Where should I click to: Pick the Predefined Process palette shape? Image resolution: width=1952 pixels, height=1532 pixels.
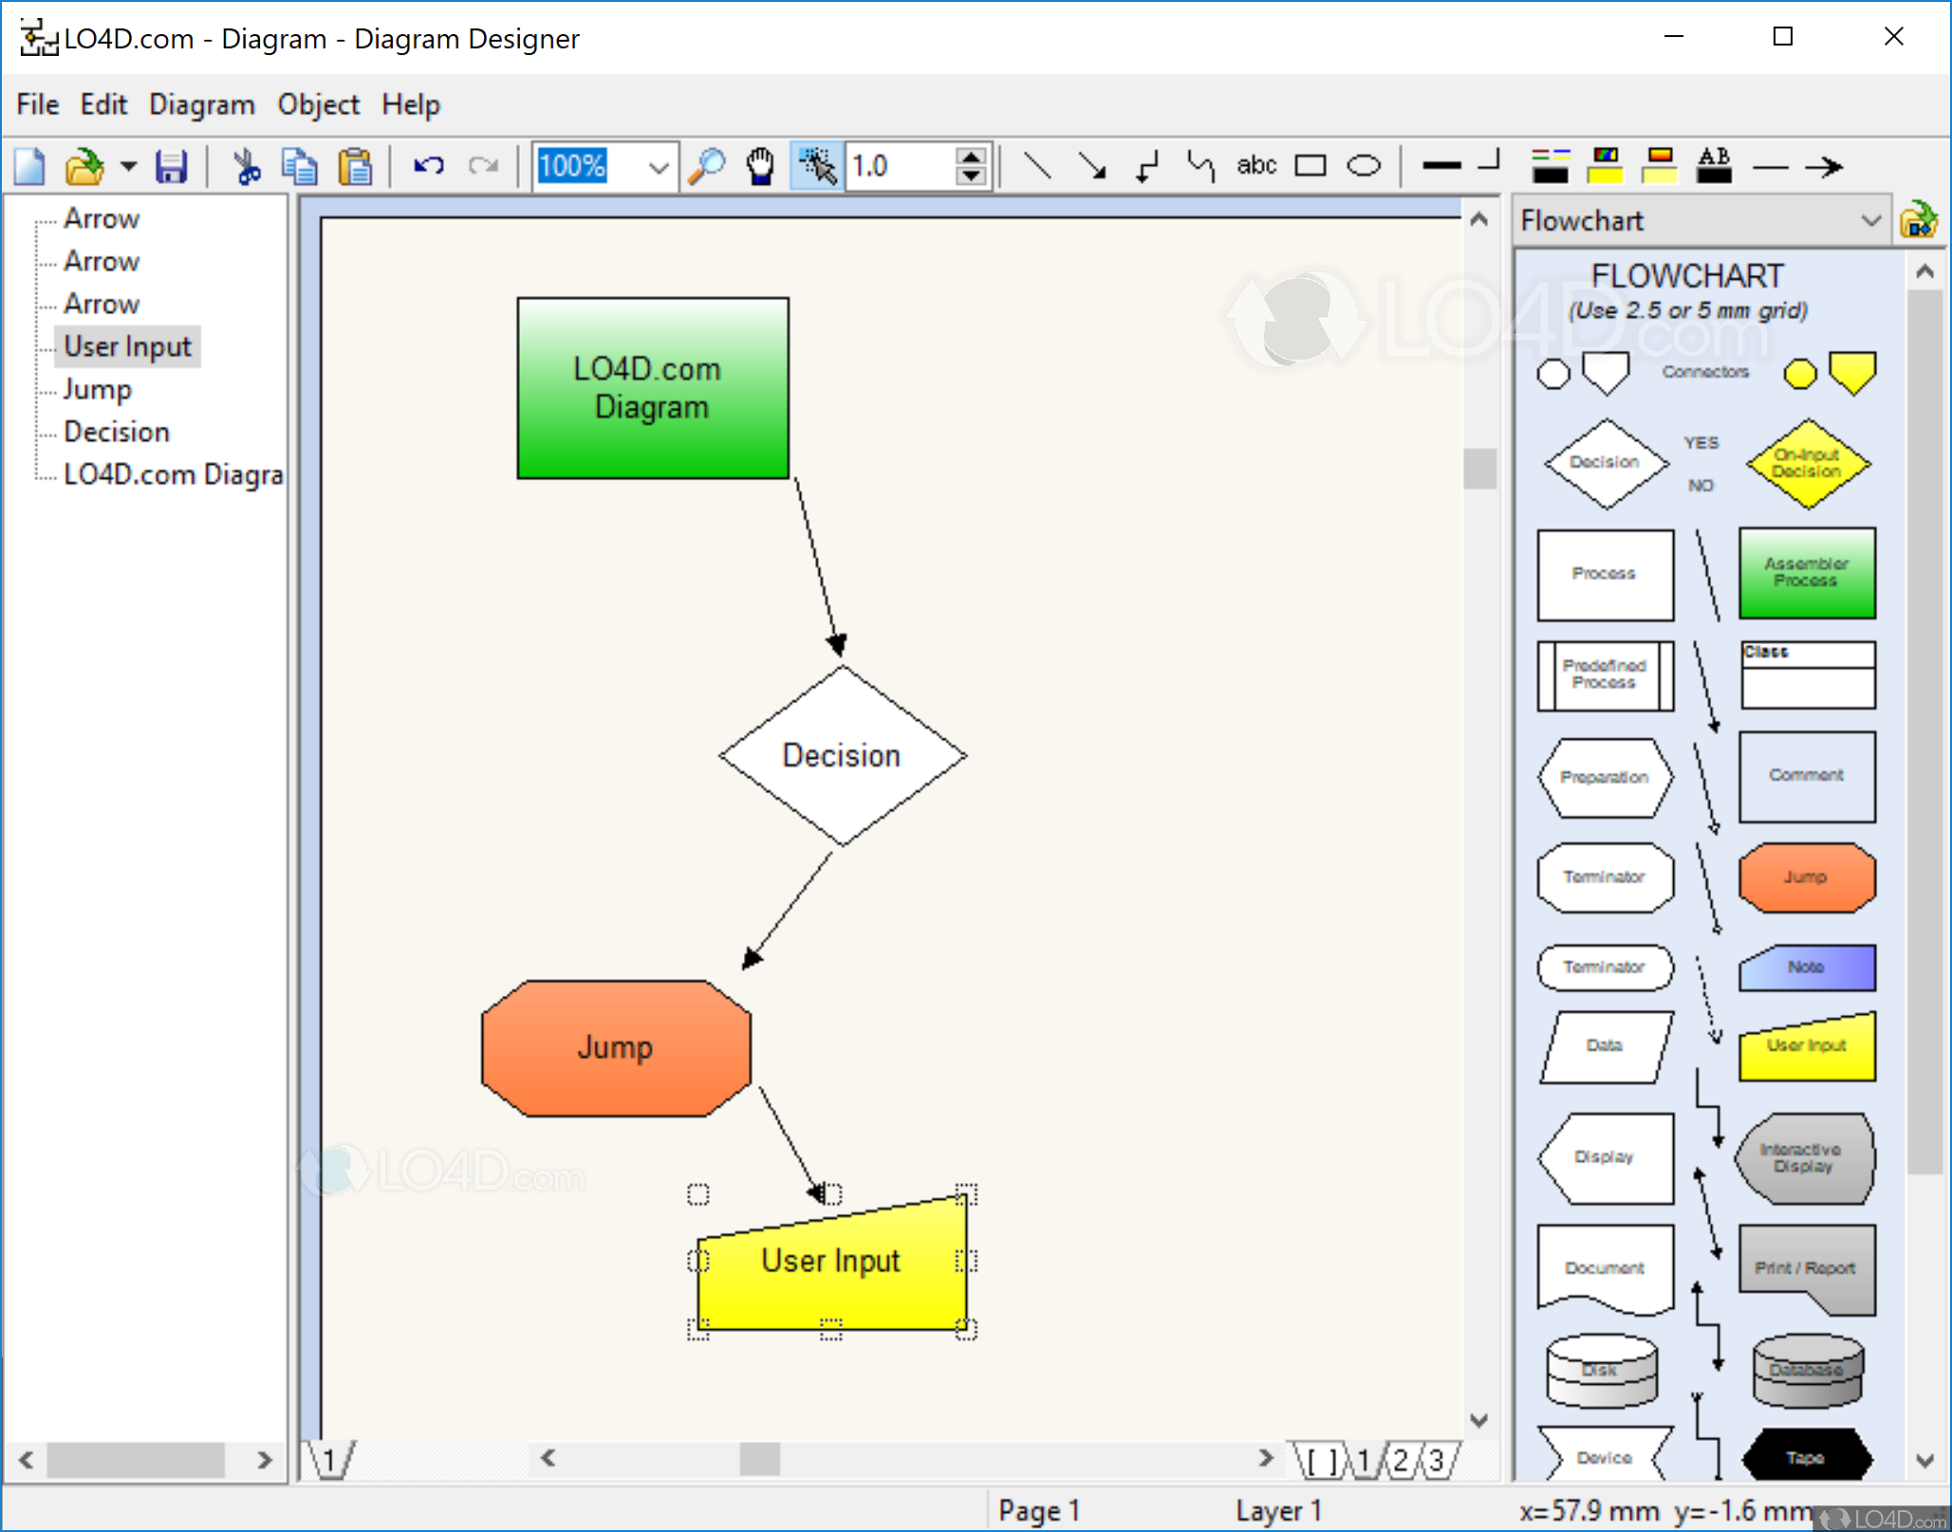click(x=1605, y=676)
